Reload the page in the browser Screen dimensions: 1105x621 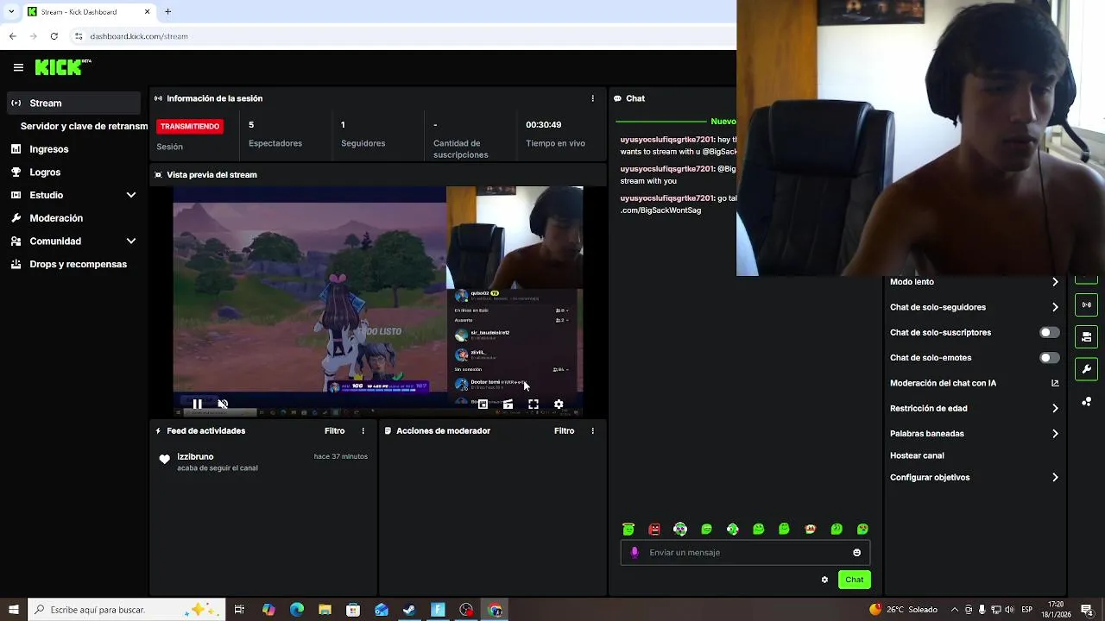(54, 36)
